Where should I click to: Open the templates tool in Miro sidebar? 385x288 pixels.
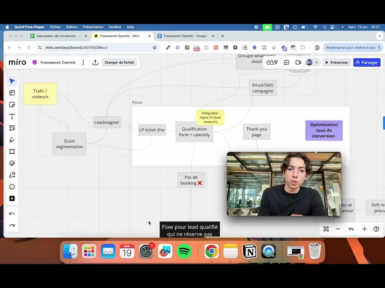click(12, 93)
